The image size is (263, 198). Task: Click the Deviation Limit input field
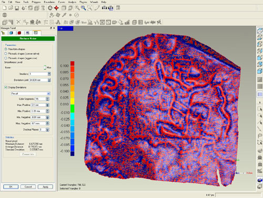[x=38, y=80]
